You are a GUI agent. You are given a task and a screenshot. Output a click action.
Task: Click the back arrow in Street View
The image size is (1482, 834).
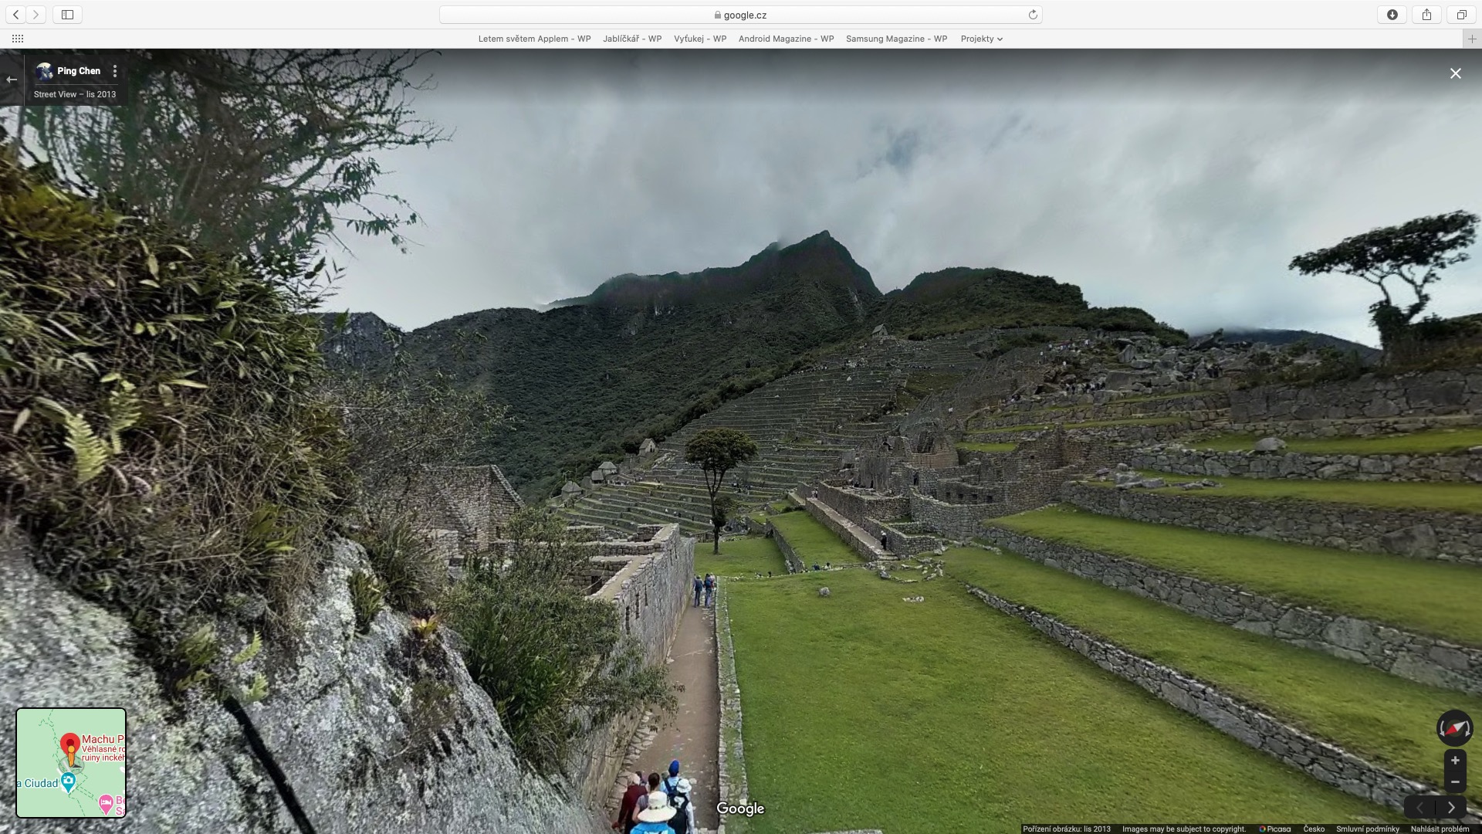[12, 80]
